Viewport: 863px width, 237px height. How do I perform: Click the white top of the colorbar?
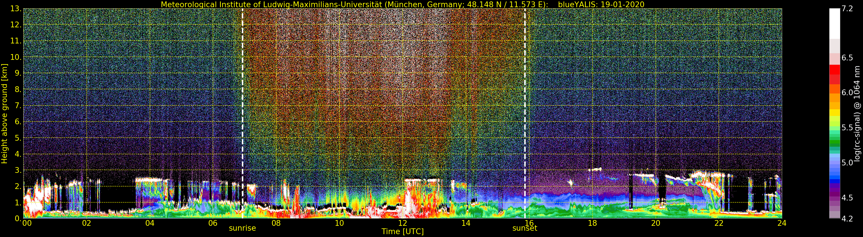[x=835, y=24]
